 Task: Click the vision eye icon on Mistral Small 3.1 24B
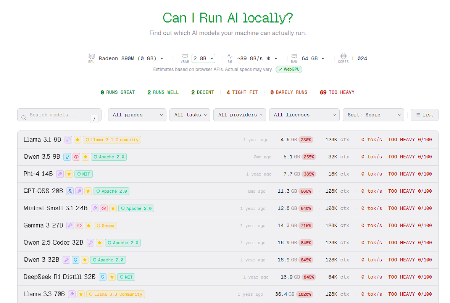(104, 209)
